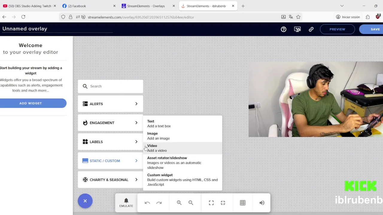Zoom in with magnifier plus
Image resolution: width=383 pixels, height=215 pixels.
click(x=179, y=203)
